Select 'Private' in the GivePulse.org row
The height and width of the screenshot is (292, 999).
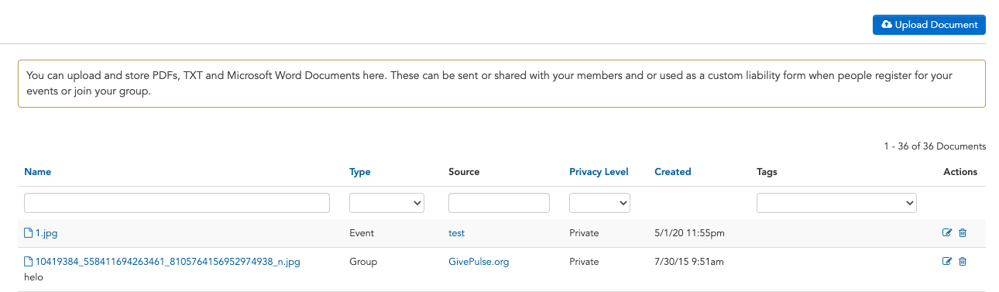click(x=584, y=262)
